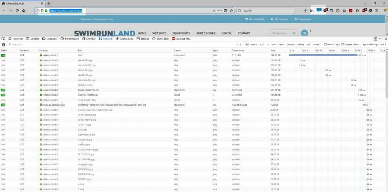This screenshot has width=388, height=192.
Task: Toggle the browser sidebar button
Action: (x=331, y=11)
